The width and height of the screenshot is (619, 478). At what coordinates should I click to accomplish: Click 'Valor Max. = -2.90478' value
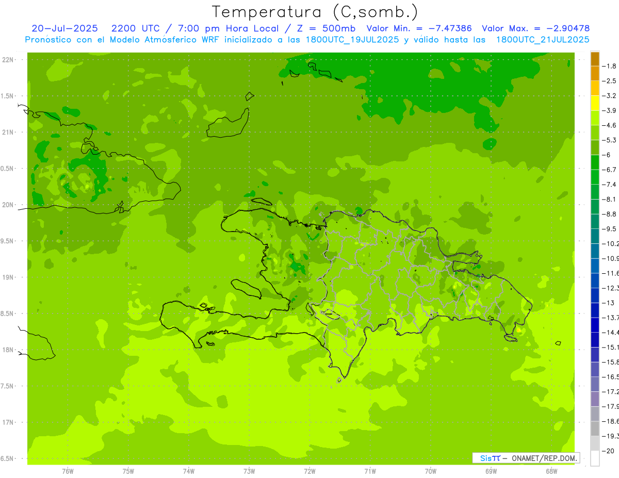click(x=535, y=28)
